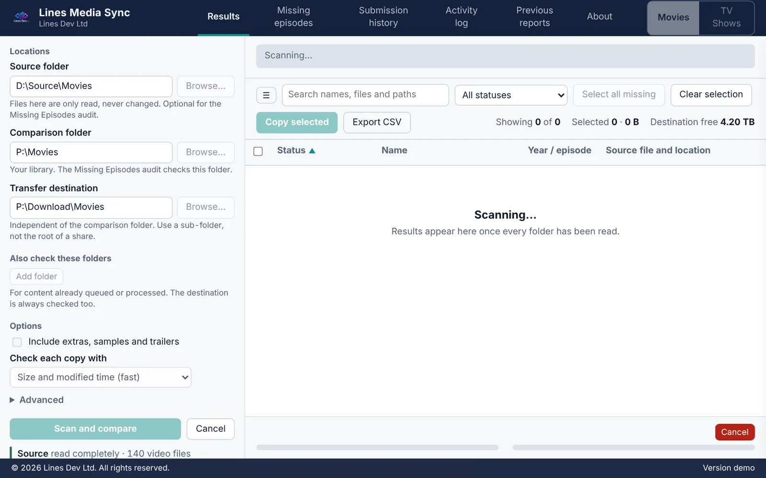Click the right scan progress bar
This screenshot has width=766, height=478.
pos(633,447)
